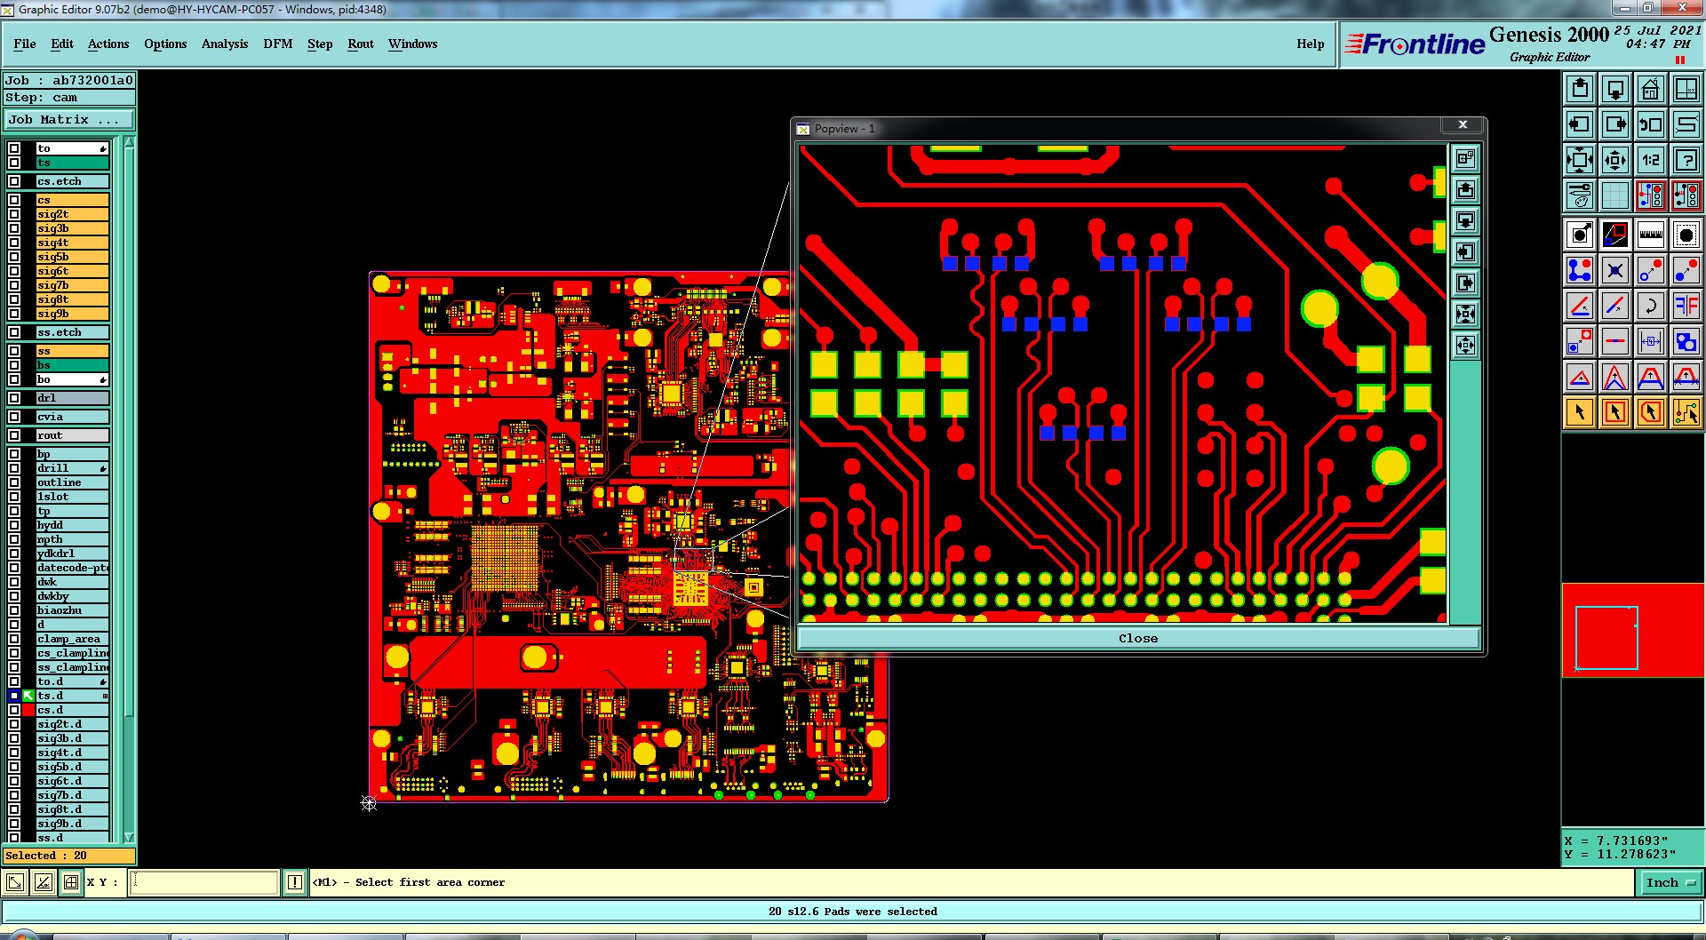Click the polygon area select tool

(1650, 412)
